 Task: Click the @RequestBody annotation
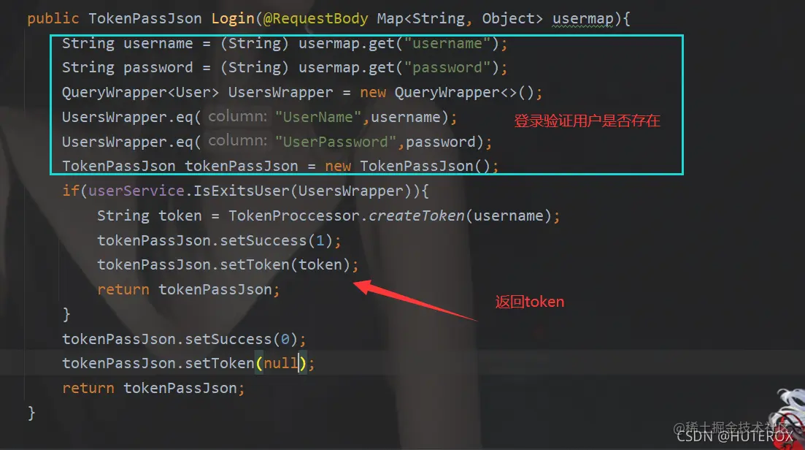pos(315,19)
